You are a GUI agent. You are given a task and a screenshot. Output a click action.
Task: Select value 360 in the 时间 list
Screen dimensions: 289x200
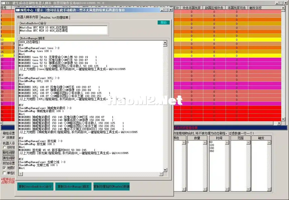212,151
